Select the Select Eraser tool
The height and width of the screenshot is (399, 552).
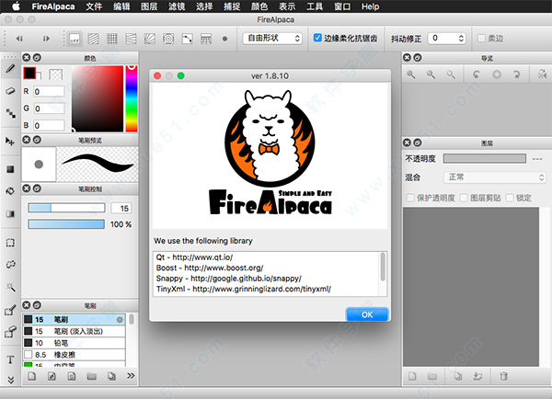(10, 332)
